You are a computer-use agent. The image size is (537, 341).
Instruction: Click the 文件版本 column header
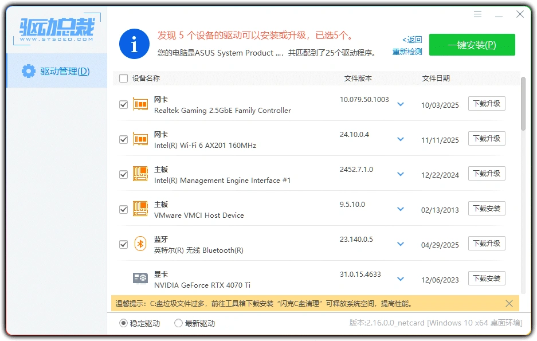pyautogui.click(x=358, y=78)
